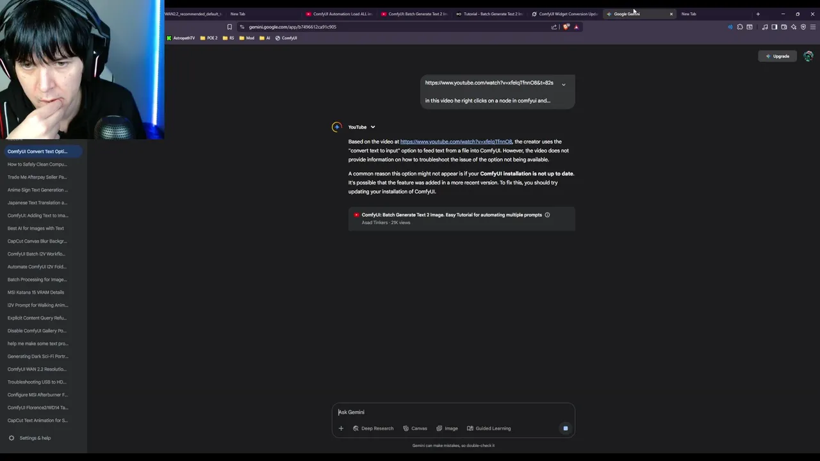The height and width of the screenshot is (461, 820).
Task: Open Batch Processing for Image... chat
Action: coord(37,280)
